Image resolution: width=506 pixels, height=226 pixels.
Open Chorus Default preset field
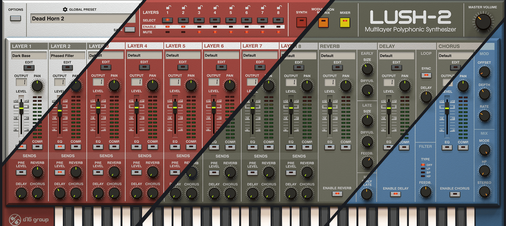click(456, 56)
